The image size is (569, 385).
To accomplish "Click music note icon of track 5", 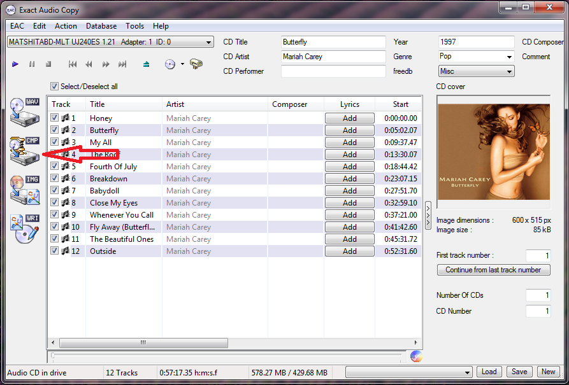I will (x=66, y=166).
